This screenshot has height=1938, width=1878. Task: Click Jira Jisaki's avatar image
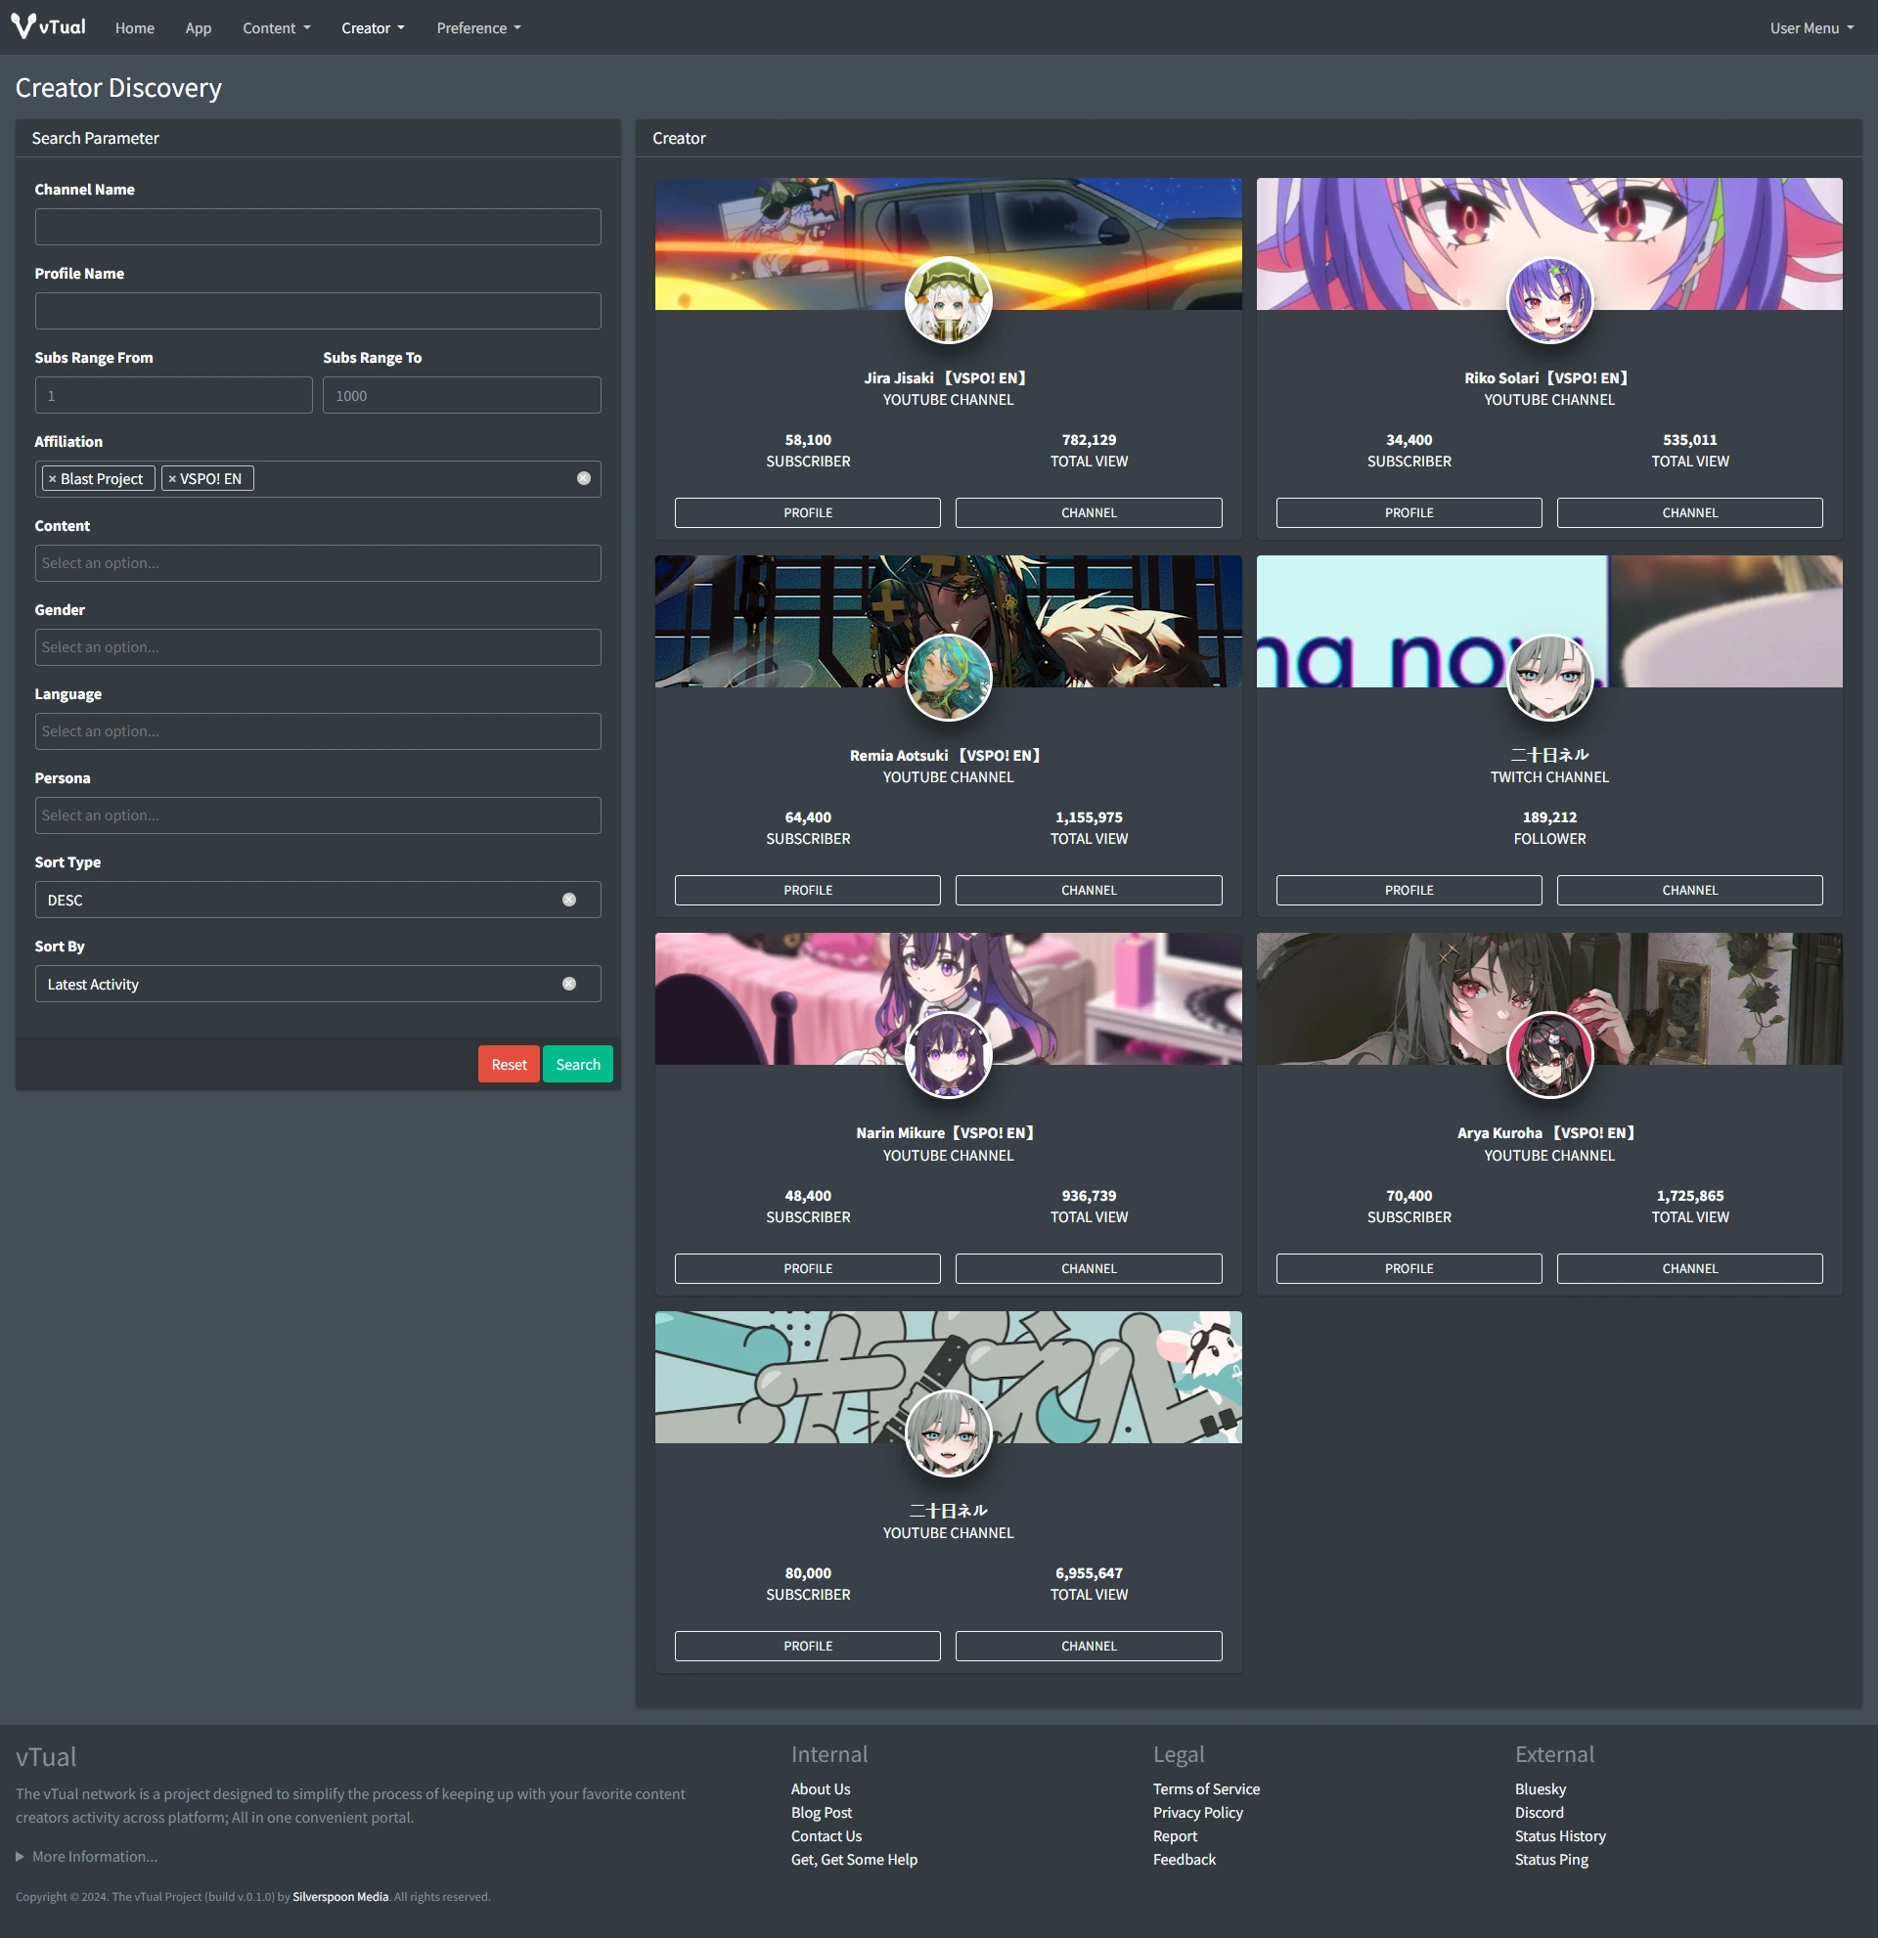coord(948,300)
